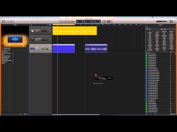The image size is (177, 132).
Task: Mute the second amp track
Action: pos(36,40)
